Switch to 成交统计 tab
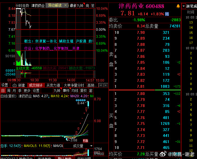197x159 pixels. coord(36,85)
